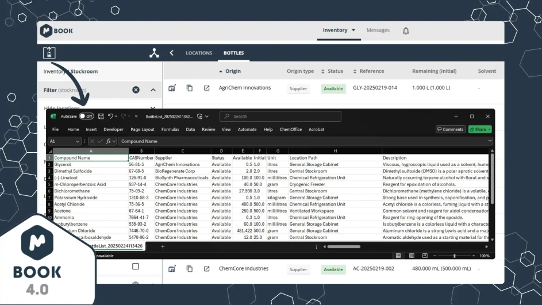This screenshot has width=542, height=305.
Task: Click the Excel horizontal scrollbar thumb
Action: pyautogui.click(x=344, y=246)
